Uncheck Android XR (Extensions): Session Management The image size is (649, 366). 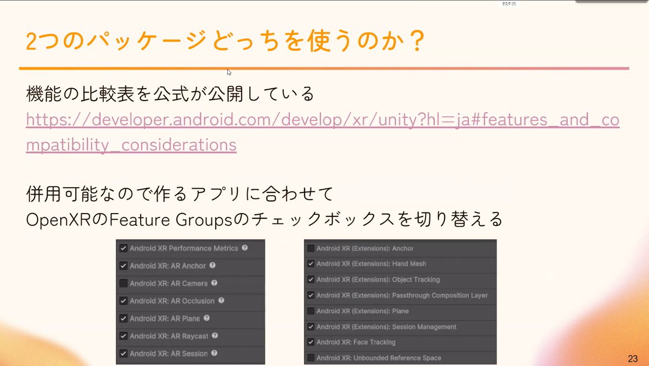(x=310, y=326)
